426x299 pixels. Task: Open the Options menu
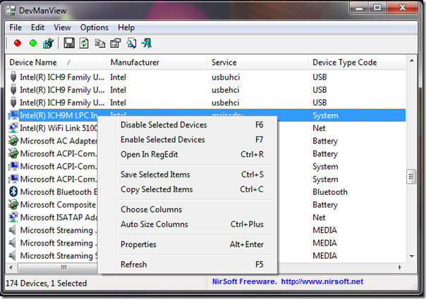(x=94, y=27)
